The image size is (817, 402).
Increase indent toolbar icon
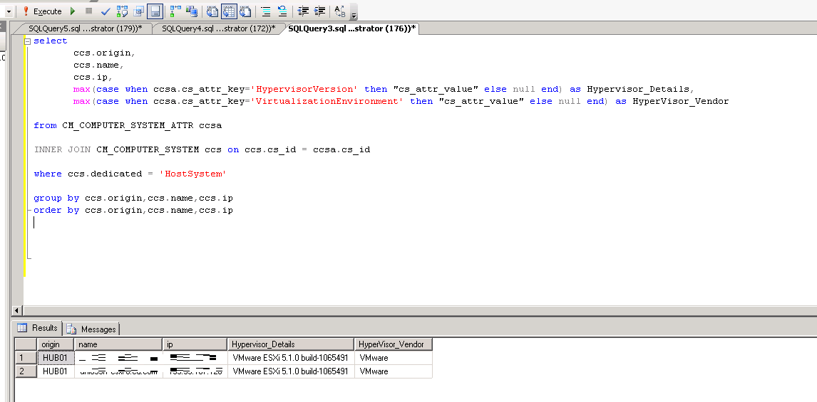click(320, 11)
